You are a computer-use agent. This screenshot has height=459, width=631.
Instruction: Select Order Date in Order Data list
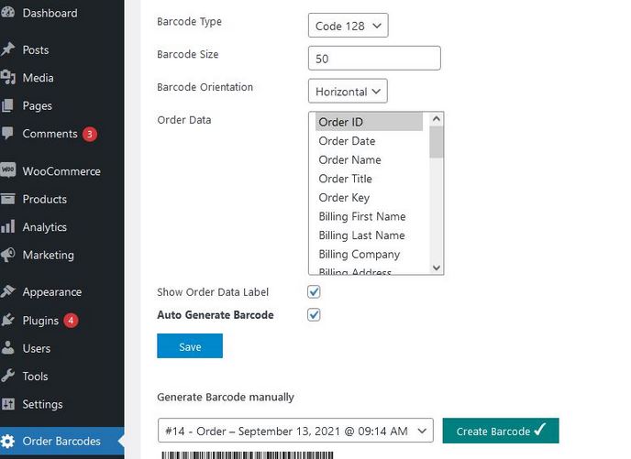click(x=369, y=141)
